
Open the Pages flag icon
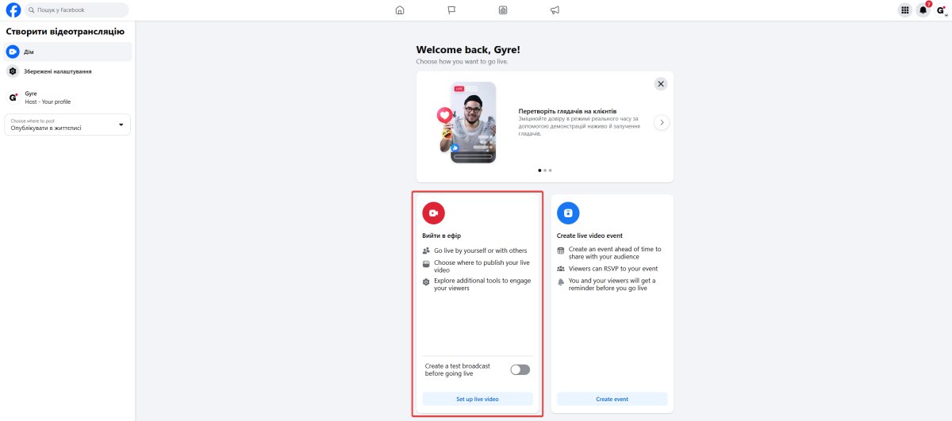click(x=451, y=10)
